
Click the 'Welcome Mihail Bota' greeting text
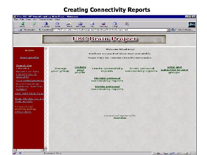120,49
